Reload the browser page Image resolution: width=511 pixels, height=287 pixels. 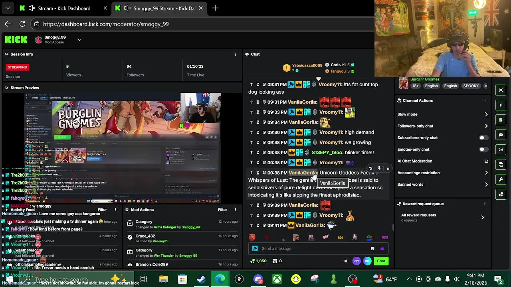tap(22, 24)
